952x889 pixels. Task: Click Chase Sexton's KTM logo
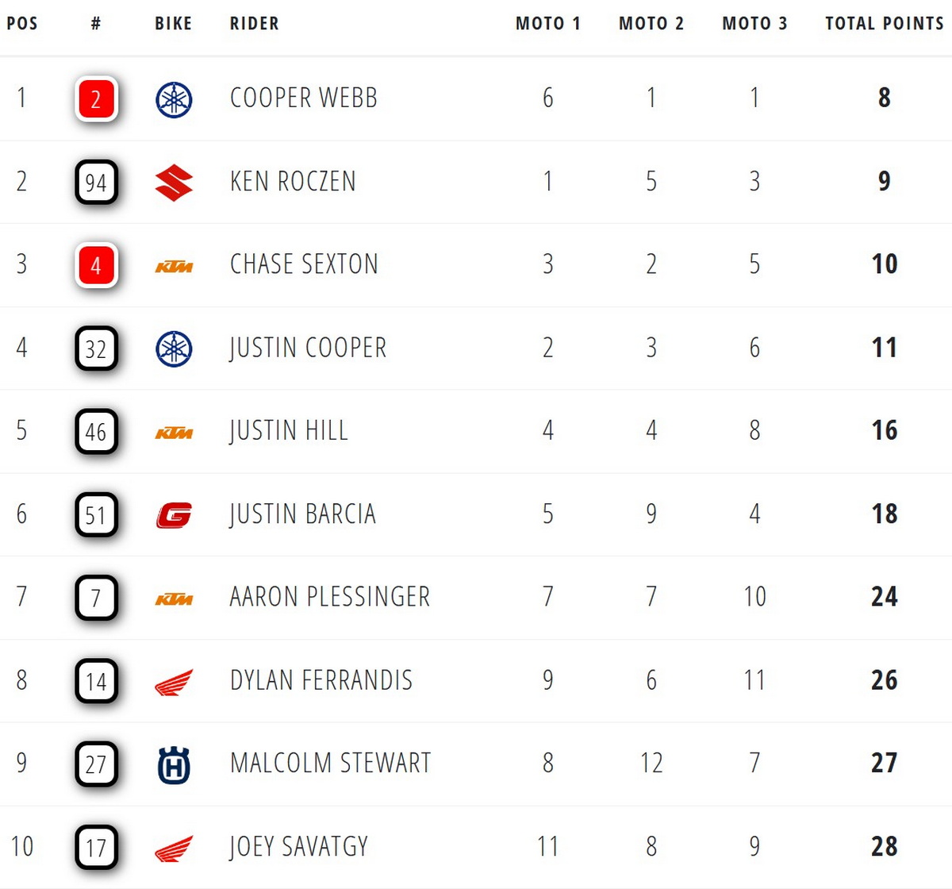(x=174, y=267)
